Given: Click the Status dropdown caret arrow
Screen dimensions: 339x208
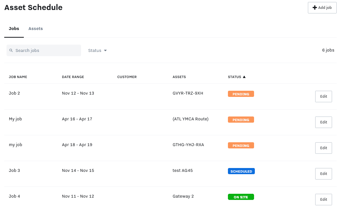Looking at the screenshot, I should (105, 50).
